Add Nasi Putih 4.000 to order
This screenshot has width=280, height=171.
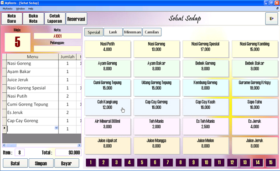point(108,49)
